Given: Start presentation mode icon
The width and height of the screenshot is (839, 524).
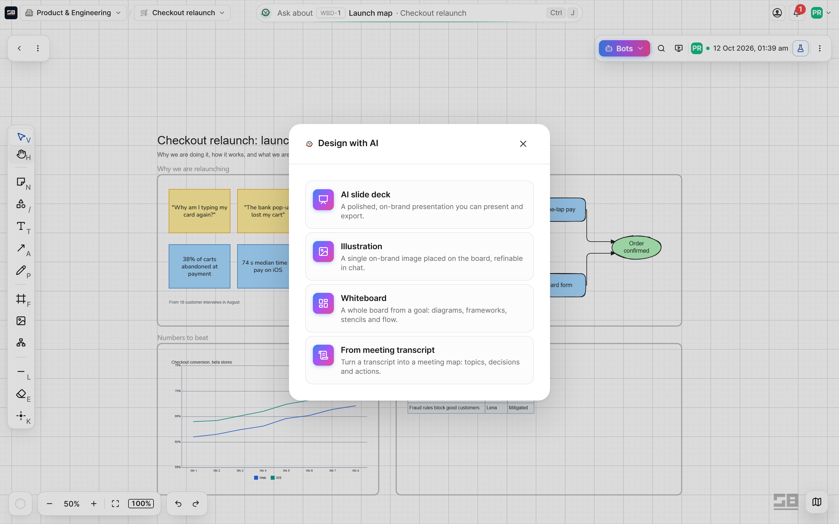Looking at the screenshot, I should pyautogui.click(x=679, y=49).
